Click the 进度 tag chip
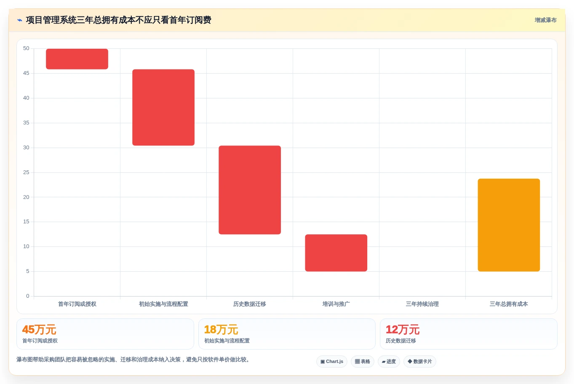The image size is (574, 384). point(389,362)
